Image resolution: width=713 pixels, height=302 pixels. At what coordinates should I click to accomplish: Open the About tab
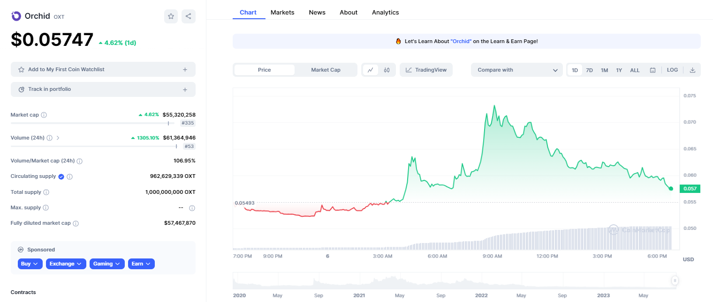pyautogui.click(x=349, y=13)
